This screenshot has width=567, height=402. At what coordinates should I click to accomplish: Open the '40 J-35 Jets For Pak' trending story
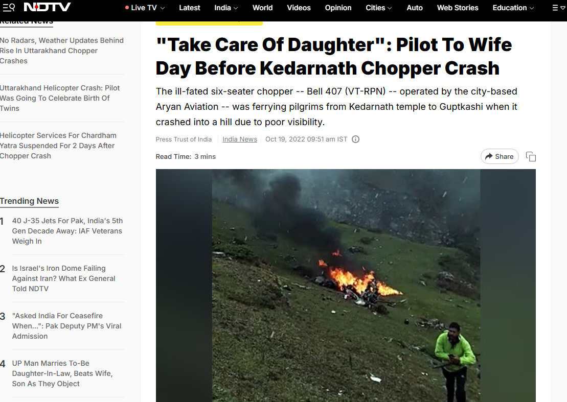pyautogui.click(x=67, y=231)
